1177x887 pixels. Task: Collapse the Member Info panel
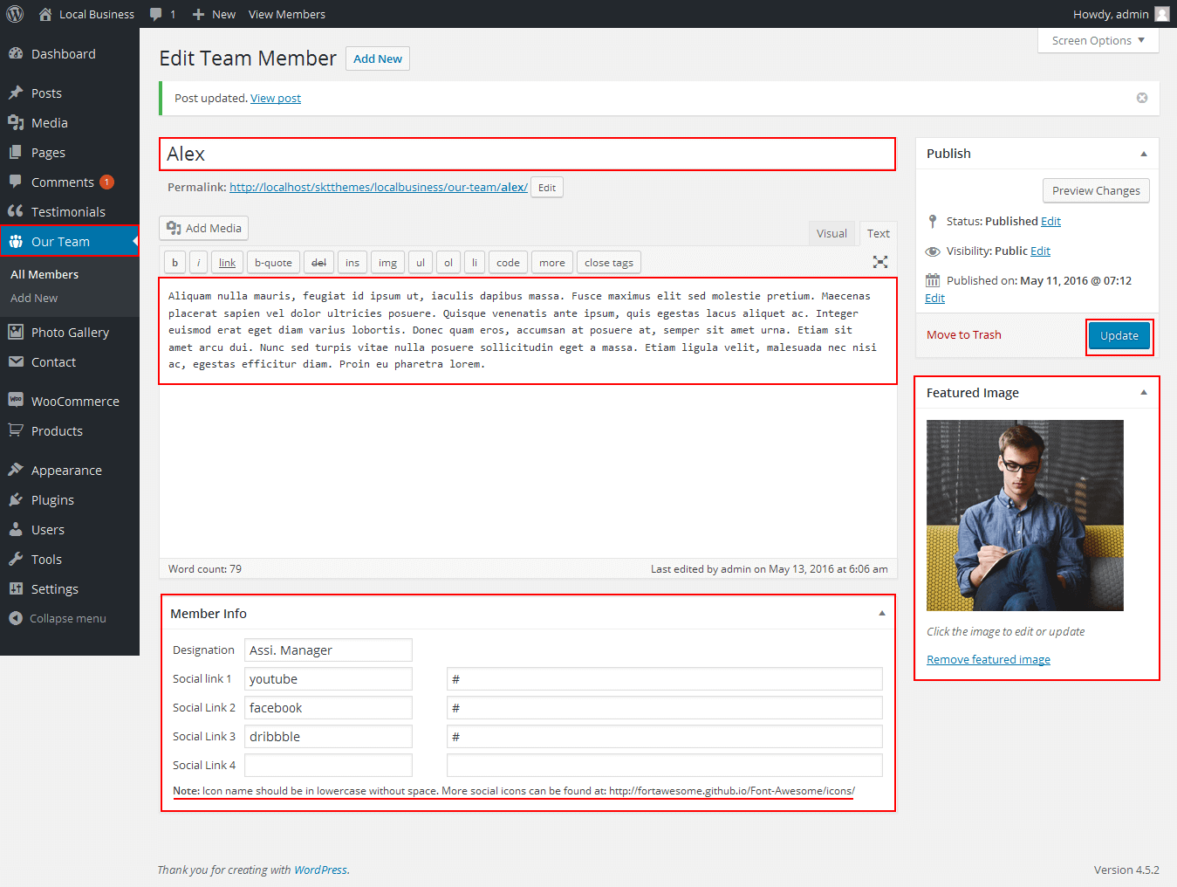(x=881, y=614)
